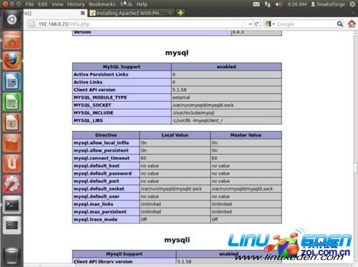This screenshot has height=267, width=358.
Task: Bookmark this page with the star
Action: pyautogui.click(x=243, y=24)
